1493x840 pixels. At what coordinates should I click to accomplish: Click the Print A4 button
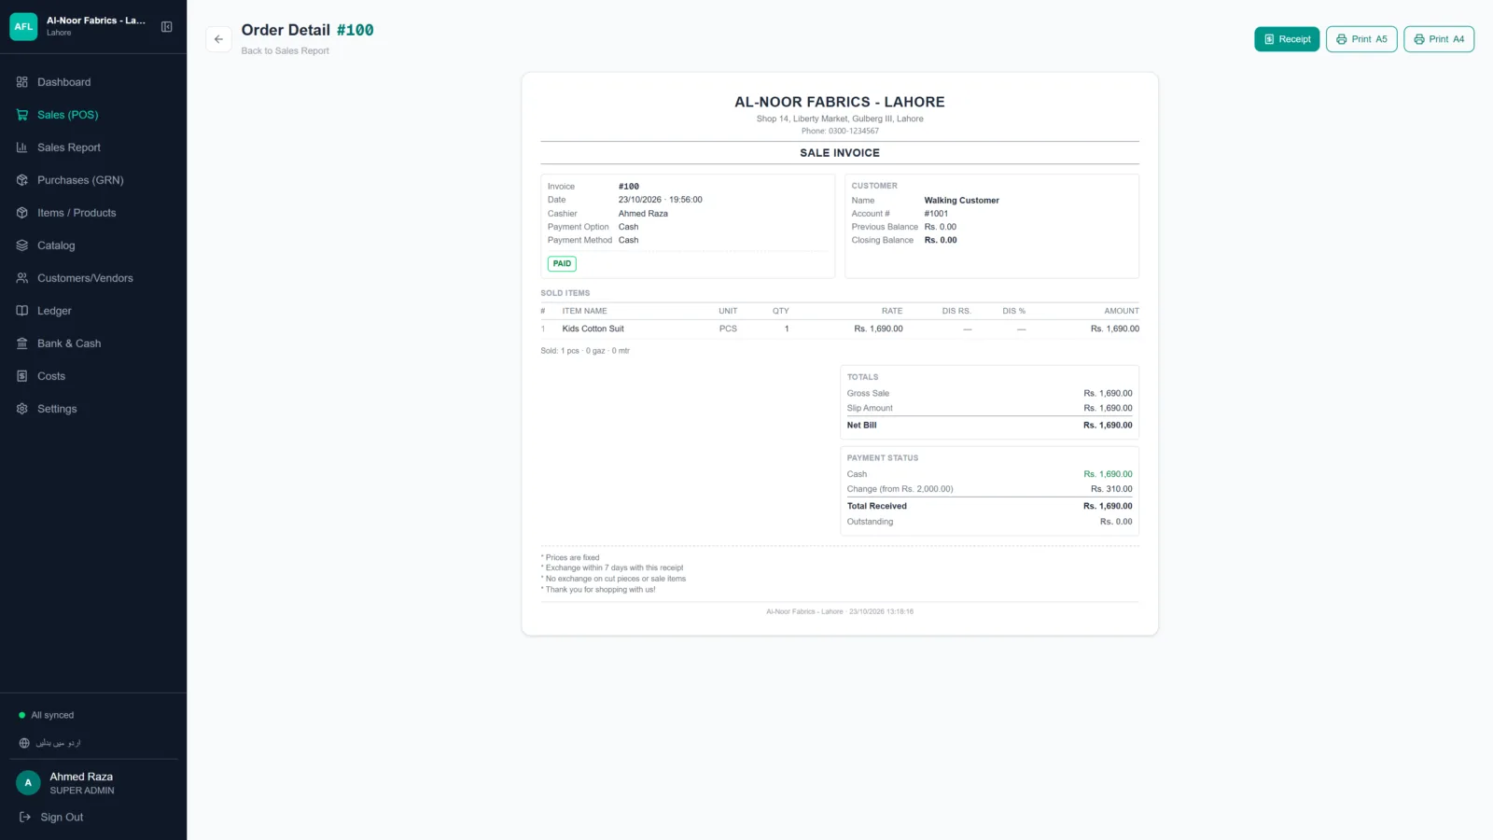tap(1439, 39)
